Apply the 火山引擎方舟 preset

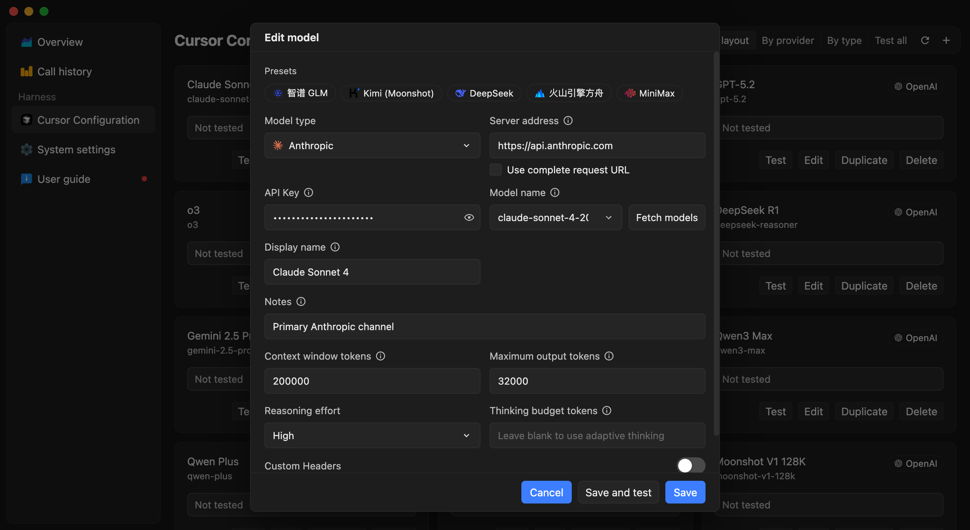pyautogui.click(x=569, y=93)
